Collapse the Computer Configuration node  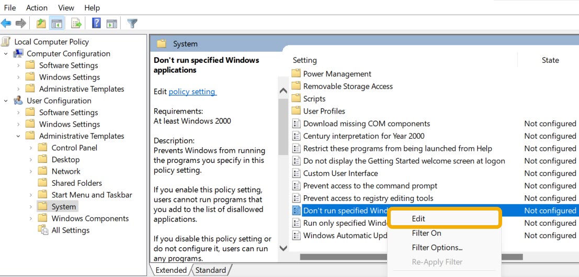point(6,54)
